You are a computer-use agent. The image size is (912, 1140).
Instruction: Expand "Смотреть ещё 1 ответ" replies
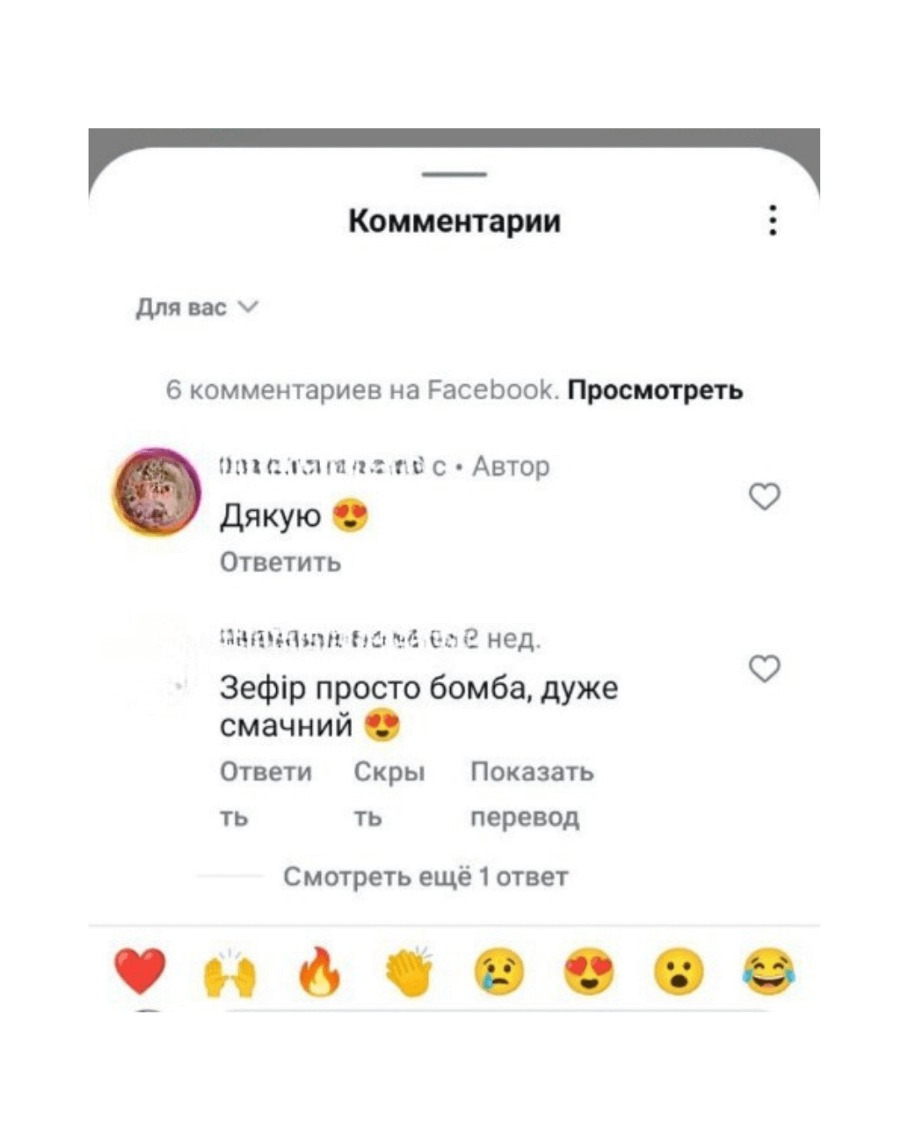425,877
